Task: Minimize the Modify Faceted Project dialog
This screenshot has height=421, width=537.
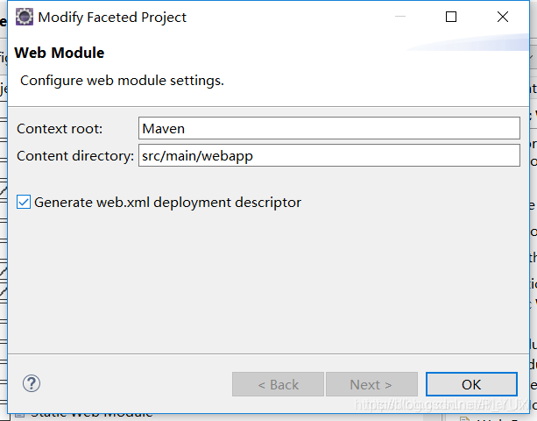Action: click(x=400, y=17)
